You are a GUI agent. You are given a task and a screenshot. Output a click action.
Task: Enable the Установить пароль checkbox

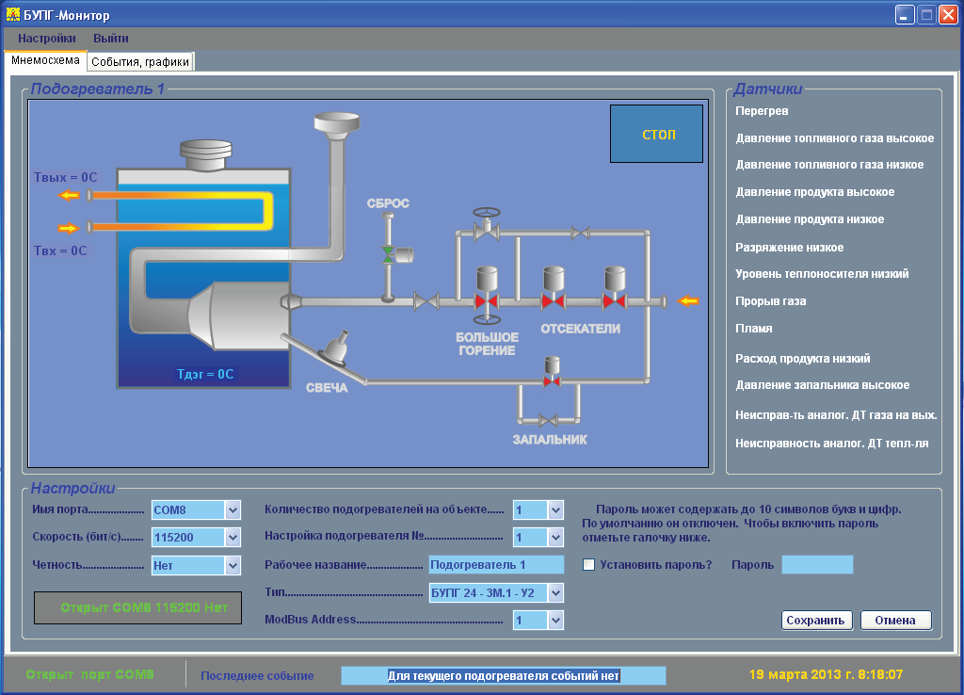point(589,565)
